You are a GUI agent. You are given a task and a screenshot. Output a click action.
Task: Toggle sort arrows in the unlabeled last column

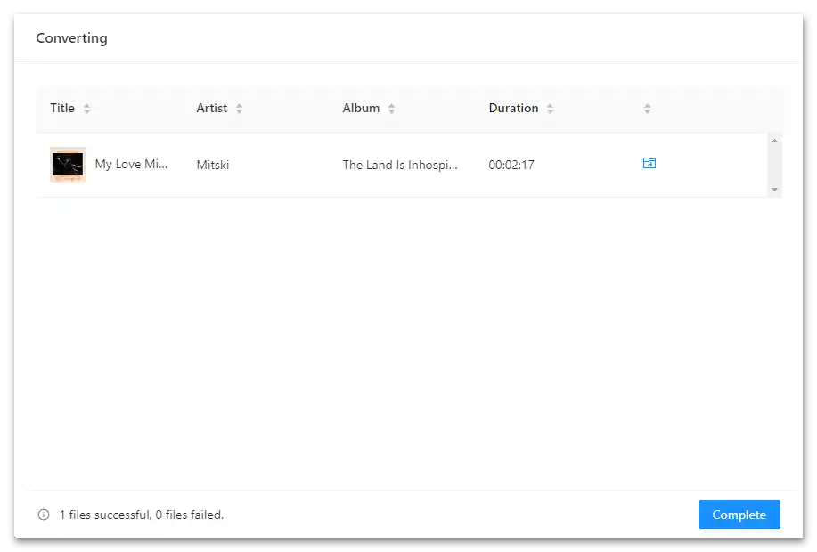pos(647,109)
